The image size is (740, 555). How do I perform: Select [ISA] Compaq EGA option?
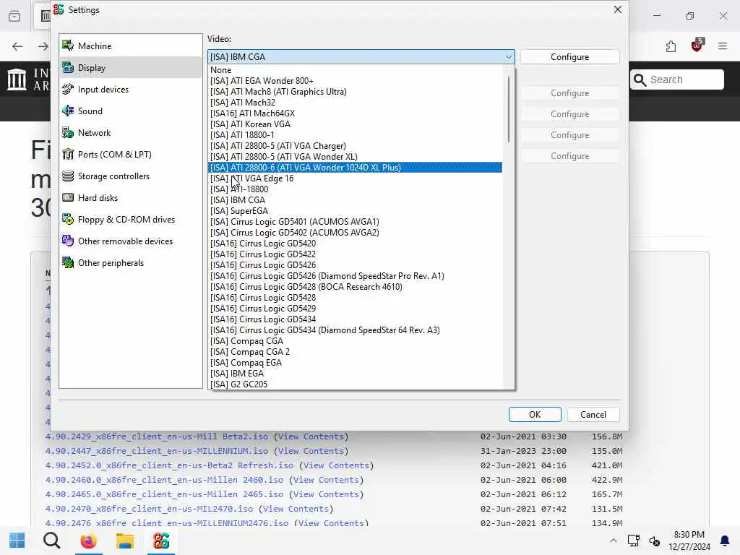click(355, 363)
